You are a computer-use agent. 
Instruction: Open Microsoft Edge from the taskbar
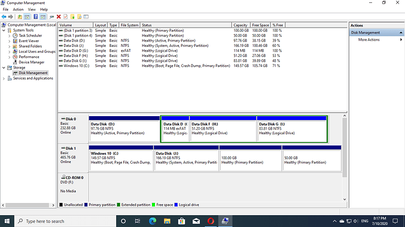click(x=153, y=221)
